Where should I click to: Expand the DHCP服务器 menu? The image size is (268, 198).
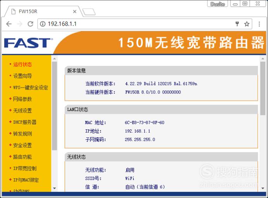coord(25,122)
